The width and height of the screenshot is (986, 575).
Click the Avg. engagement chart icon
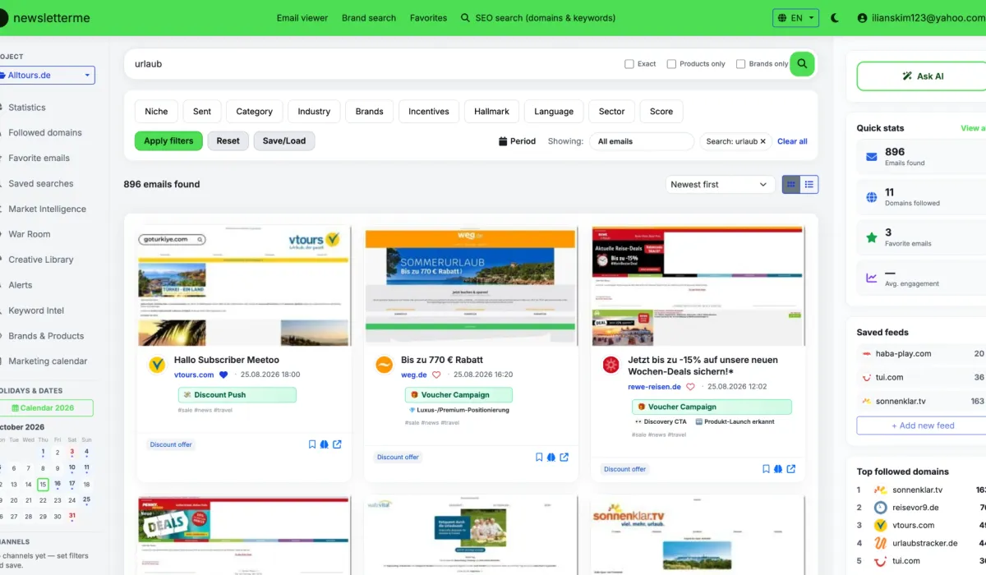[x=871, y=278]
